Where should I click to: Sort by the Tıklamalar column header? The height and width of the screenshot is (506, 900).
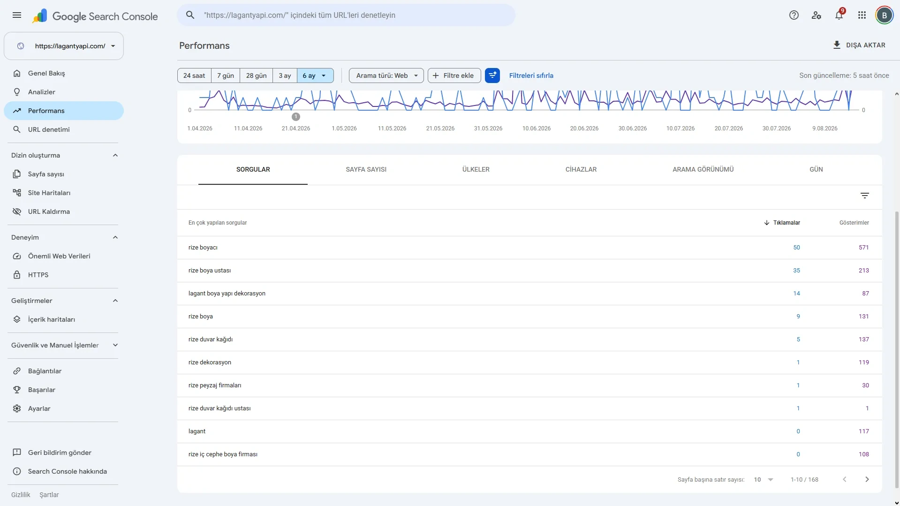tap(782, 223)
